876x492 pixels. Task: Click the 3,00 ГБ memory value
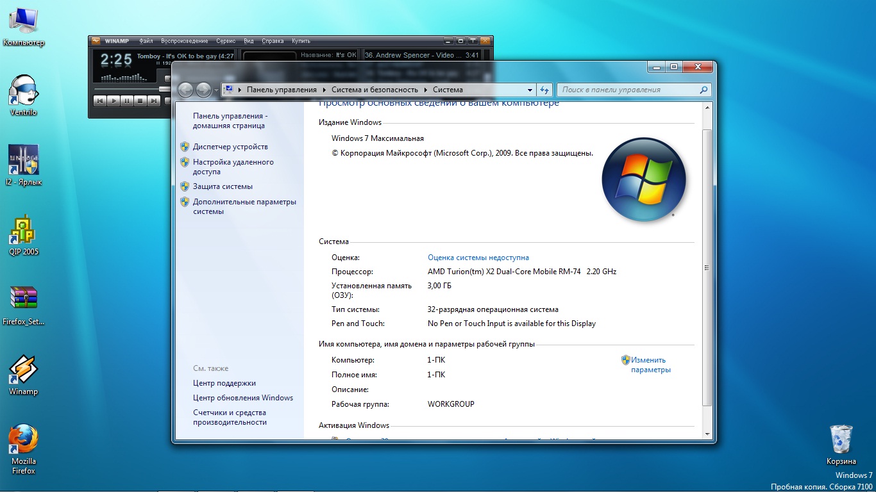tap(439, 286)
